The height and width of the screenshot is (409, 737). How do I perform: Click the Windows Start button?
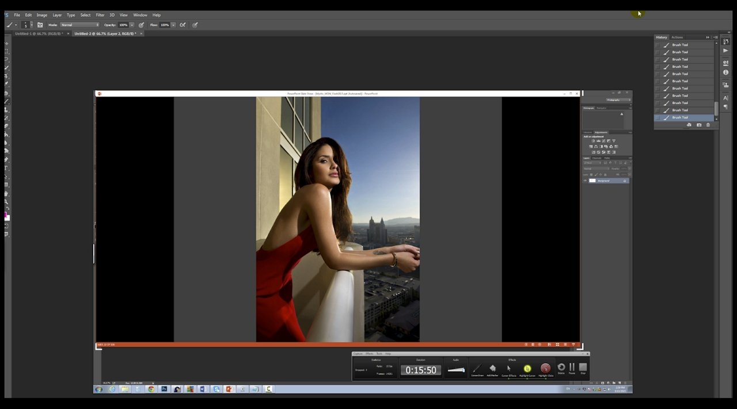click(99, 389)
